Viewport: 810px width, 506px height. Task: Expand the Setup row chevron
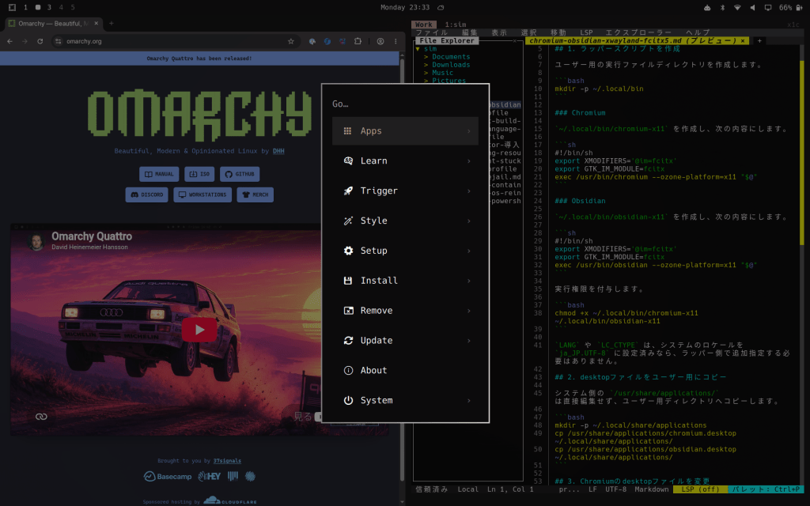pyautogui.click(x=469, y=251)
